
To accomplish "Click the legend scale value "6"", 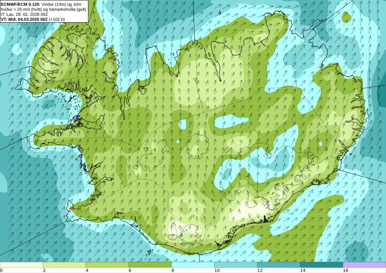I will tap(130, 270).
